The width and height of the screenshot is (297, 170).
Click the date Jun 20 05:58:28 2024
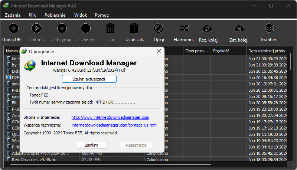(268, 103)
